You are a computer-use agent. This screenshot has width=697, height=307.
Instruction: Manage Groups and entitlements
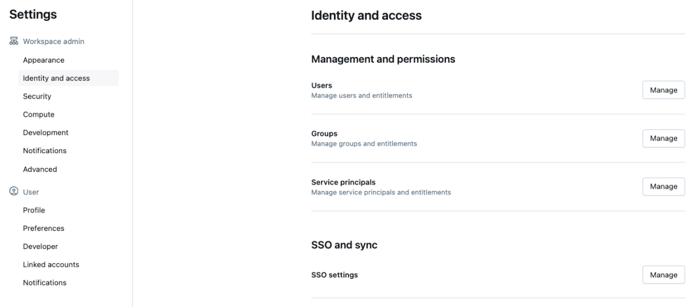pos(663,138)
